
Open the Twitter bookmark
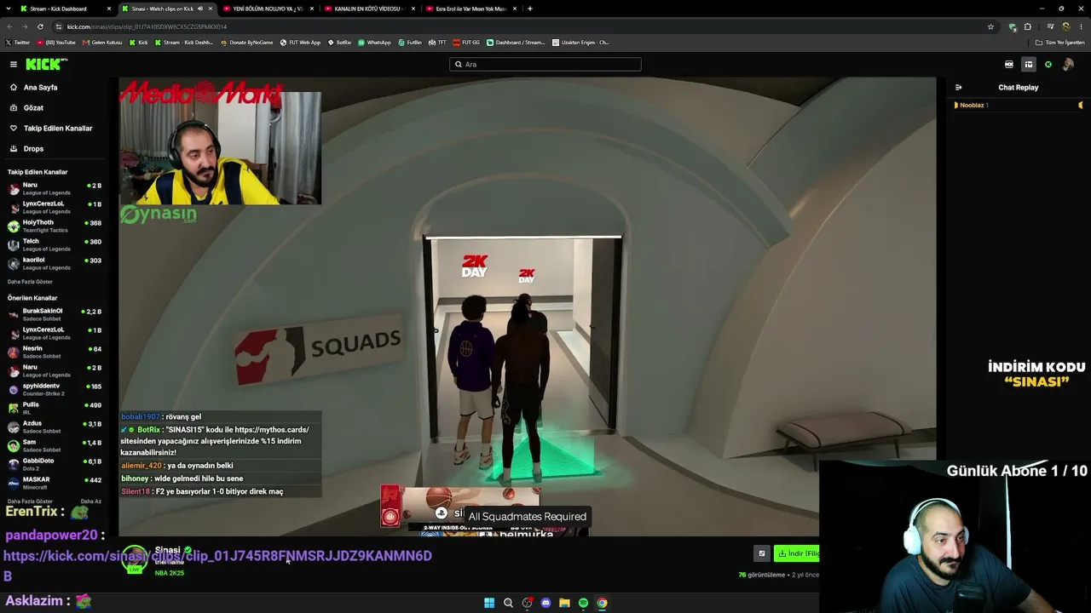pyautogui.click(x=18, y=43)
